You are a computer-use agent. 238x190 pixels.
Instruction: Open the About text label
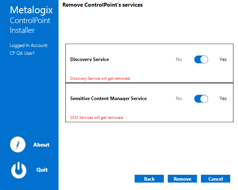pos(41,145)
